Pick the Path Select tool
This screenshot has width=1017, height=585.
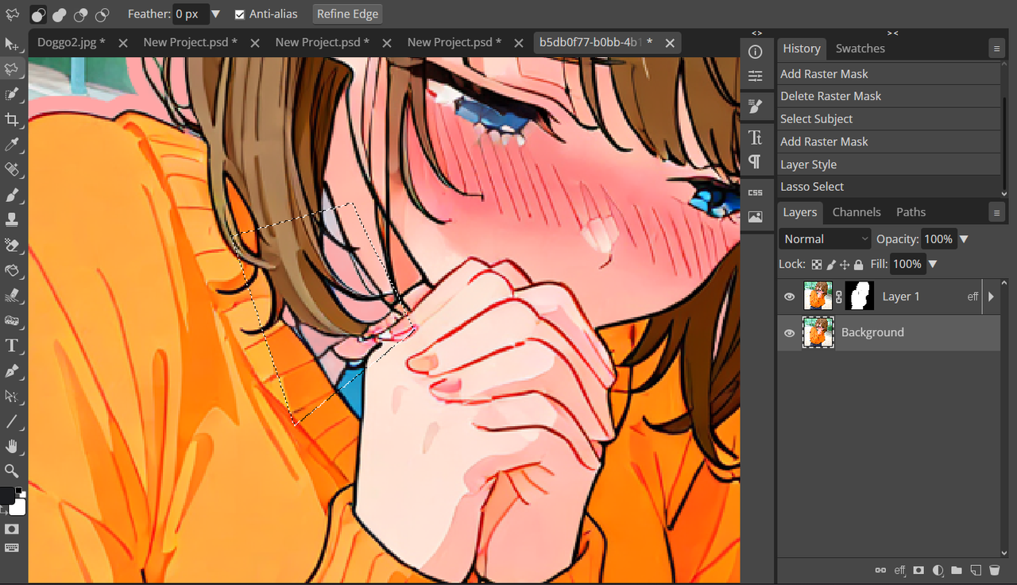click(x=12, y=396)
